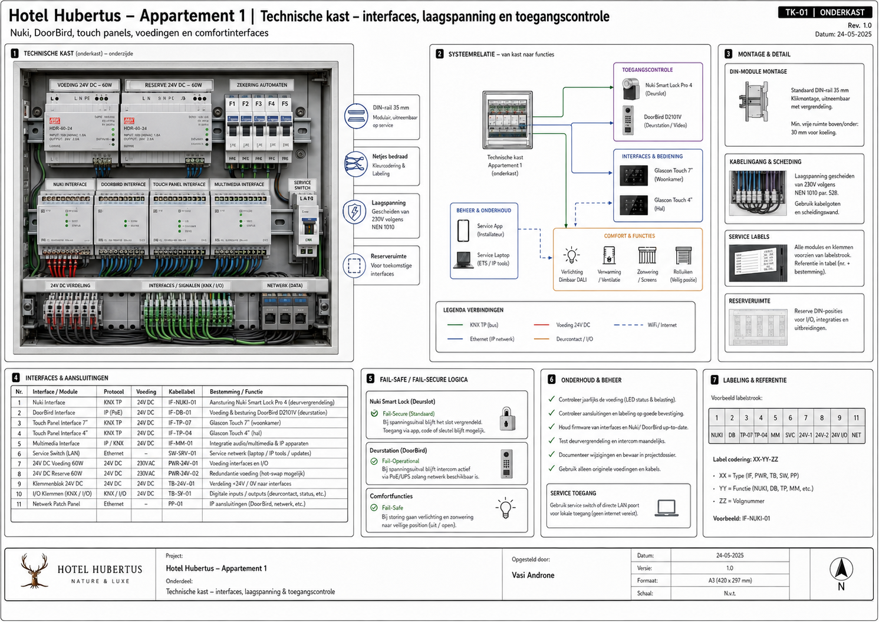The width and height of the screenshot is (879, 622).
Task: Click checkmark for "Controleer jaarlijks de voeding"
Action: coord(552,399)
